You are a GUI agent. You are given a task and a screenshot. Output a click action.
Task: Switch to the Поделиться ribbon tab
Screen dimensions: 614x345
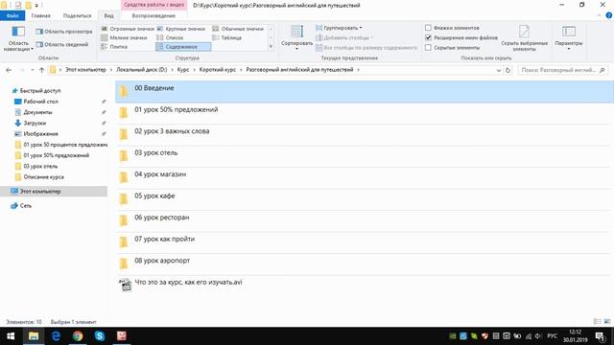[x=77, y=15]
